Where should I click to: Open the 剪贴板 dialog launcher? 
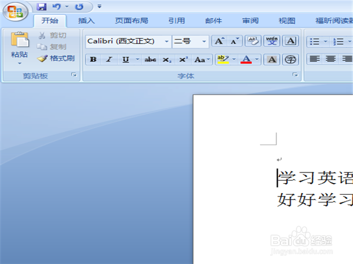(74, 75)
